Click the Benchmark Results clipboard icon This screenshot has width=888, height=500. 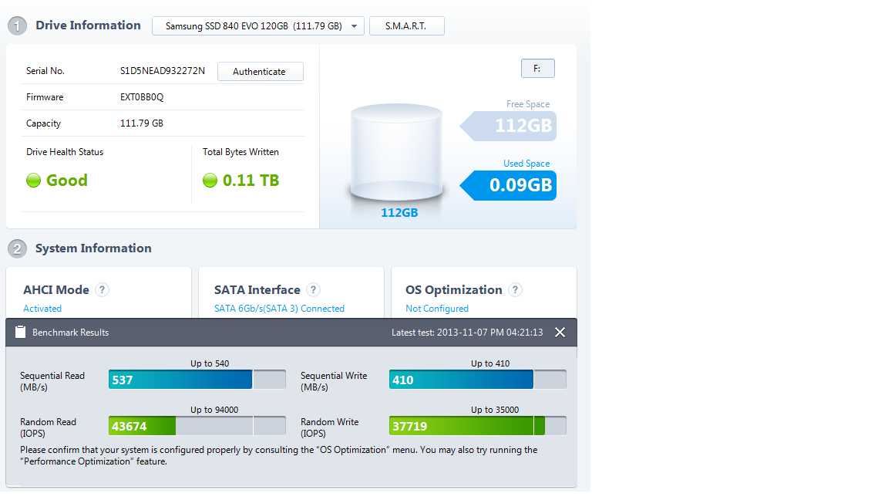tap(20, 333)
